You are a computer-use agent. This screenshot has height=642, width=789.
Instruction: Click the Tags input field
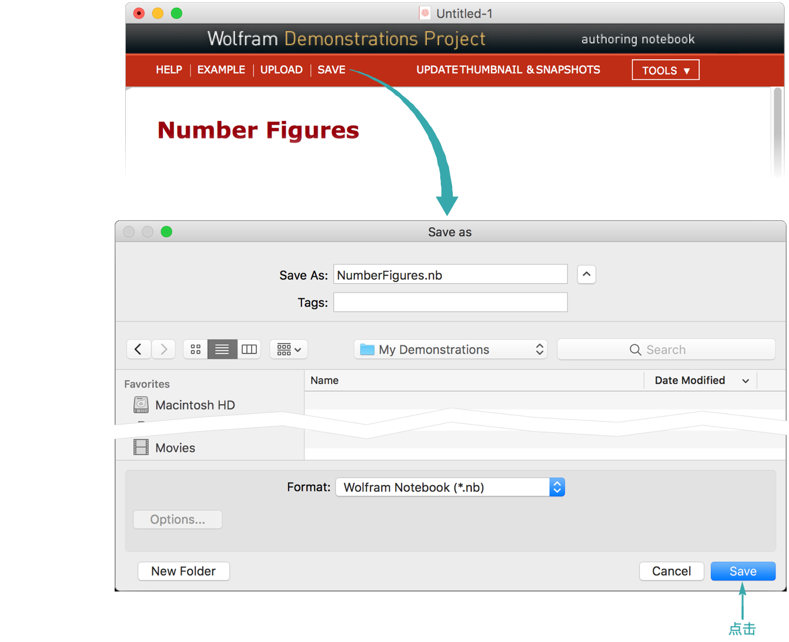tap(450, 302)
